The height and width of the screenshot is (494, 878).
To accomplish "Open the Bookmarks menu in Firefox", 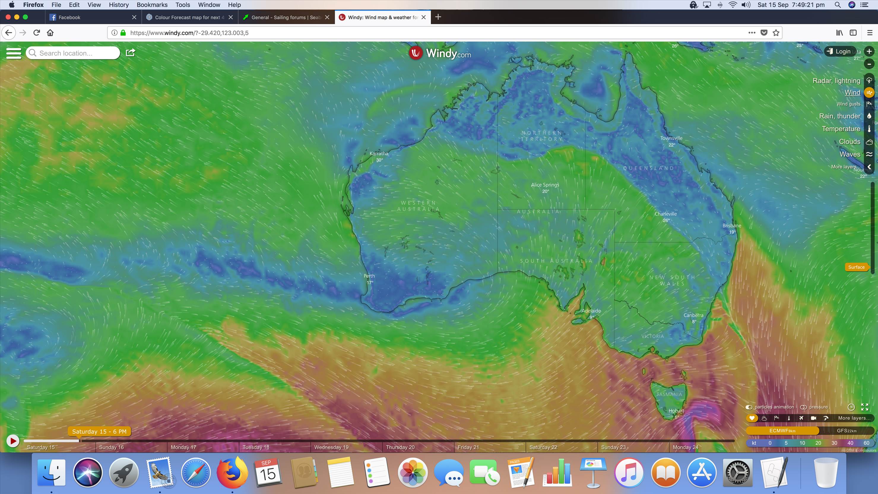I will click(x=152, y=5).
